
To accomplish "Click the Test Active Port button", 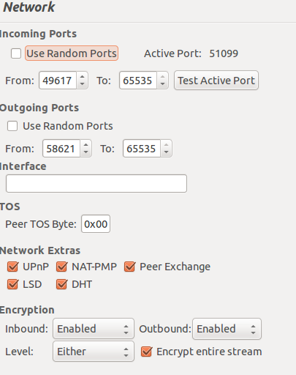I will pos(216,81).
